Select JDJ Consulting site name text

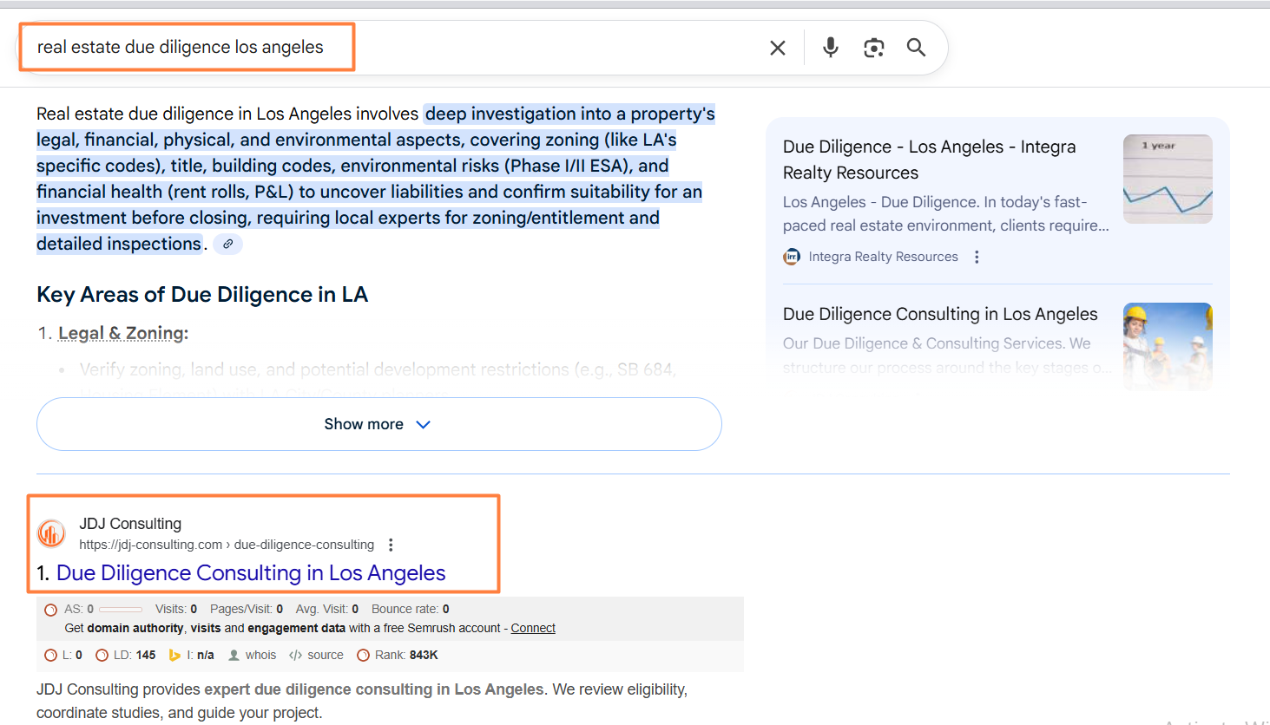[130, 524]
